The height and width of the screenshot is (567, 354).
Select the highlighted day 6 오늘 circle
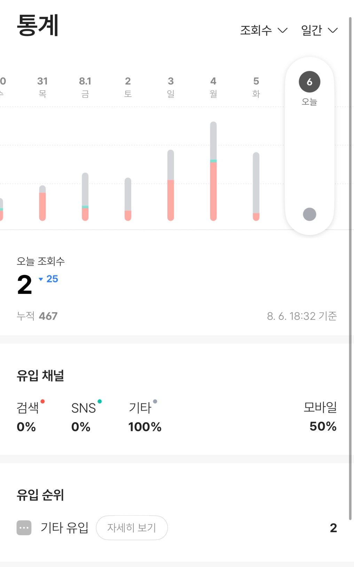click(x=309, y=82)
